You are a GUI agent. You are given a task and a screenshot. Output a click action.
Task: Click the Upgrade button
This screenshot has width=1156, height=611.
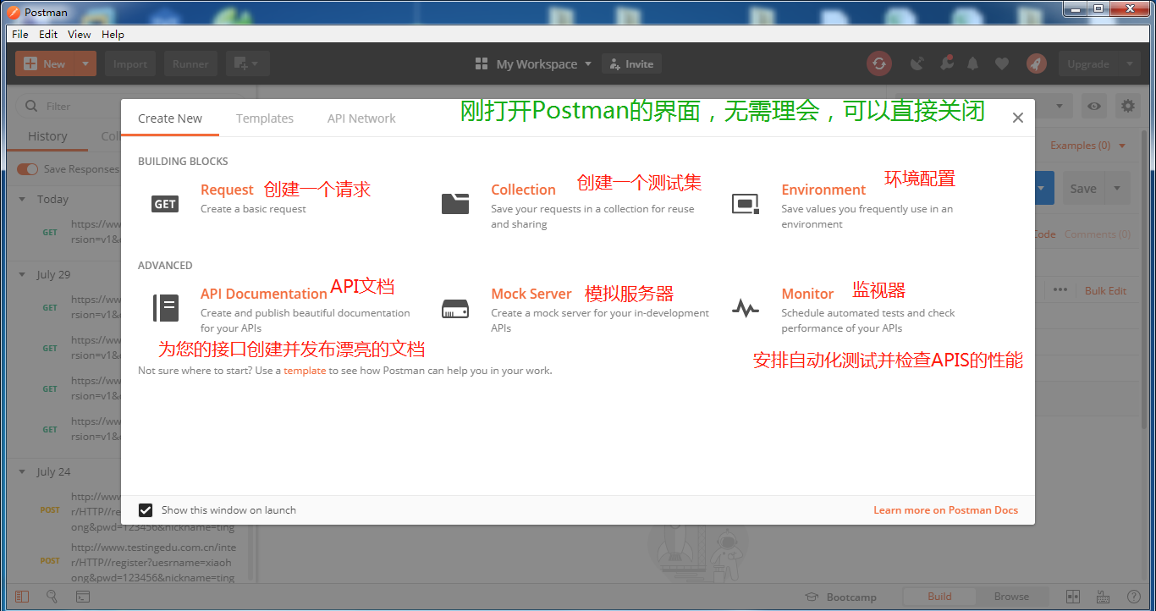pyautogui.click(x=1088, y=63)
